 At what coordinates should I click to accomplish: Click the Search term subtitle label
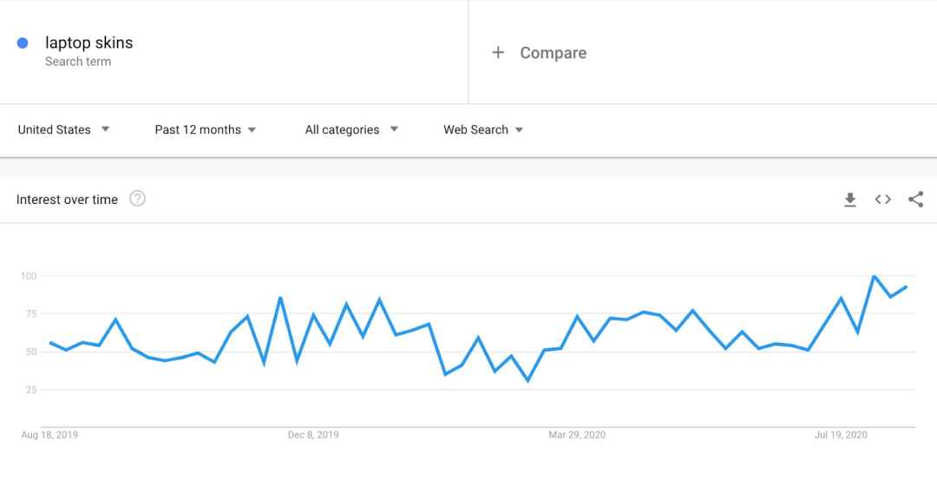[78, 62]
